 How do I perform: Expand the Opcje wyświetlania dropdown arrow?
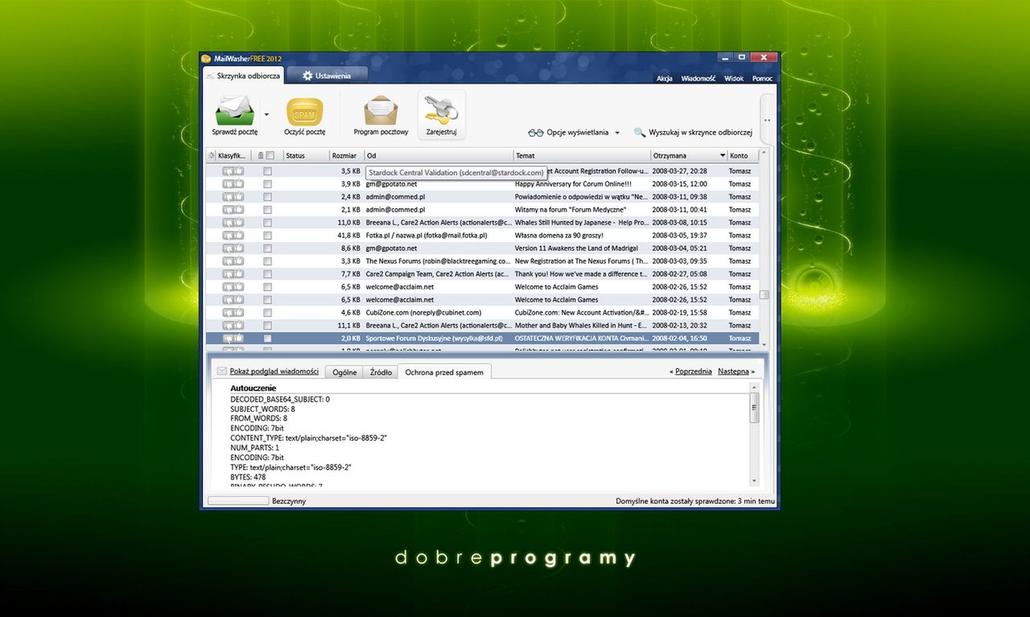(x=617, y=133)
